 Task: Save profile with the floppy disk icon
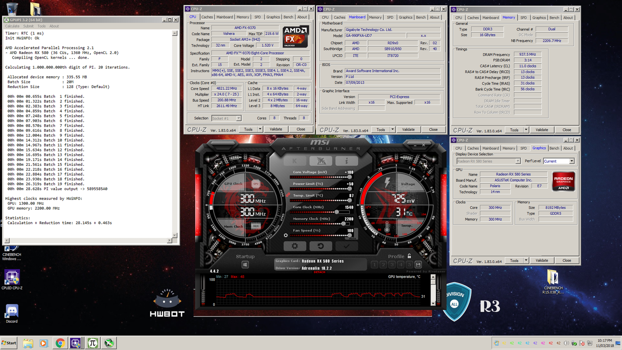click(418, 264)
